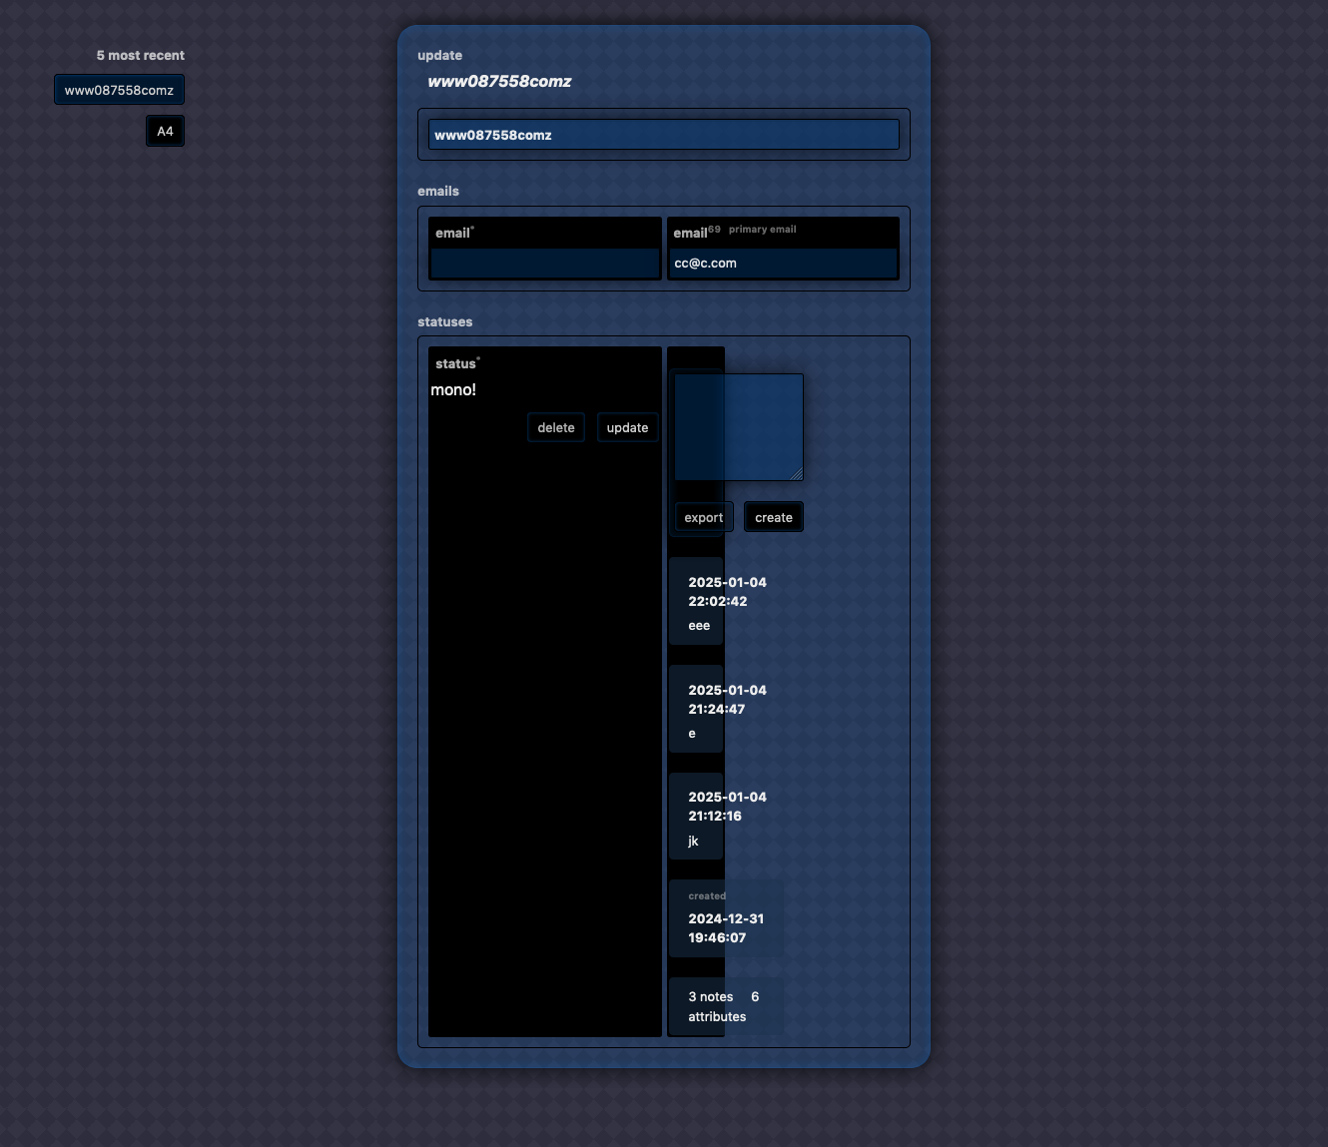
Task: Update the mono! status
Action: pos(627,427)
